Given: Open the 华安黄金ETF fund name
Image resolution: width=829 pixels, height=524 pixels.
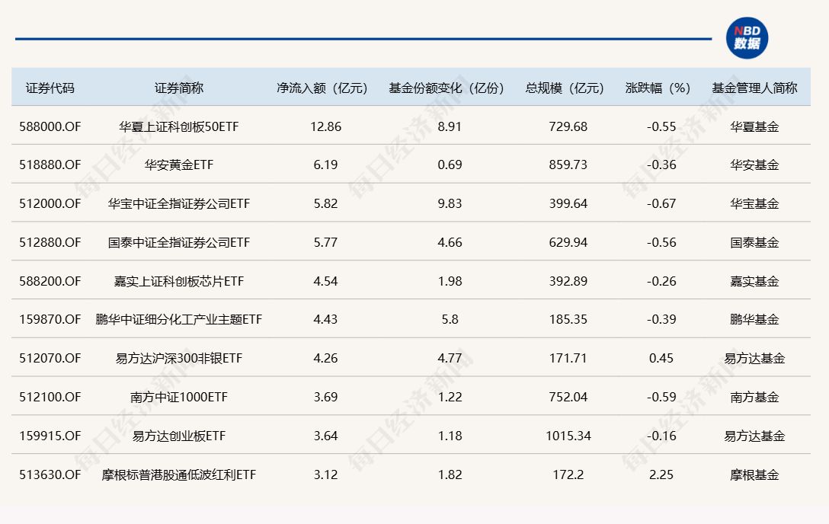Looking at the screenshot, I should [179, 165].
